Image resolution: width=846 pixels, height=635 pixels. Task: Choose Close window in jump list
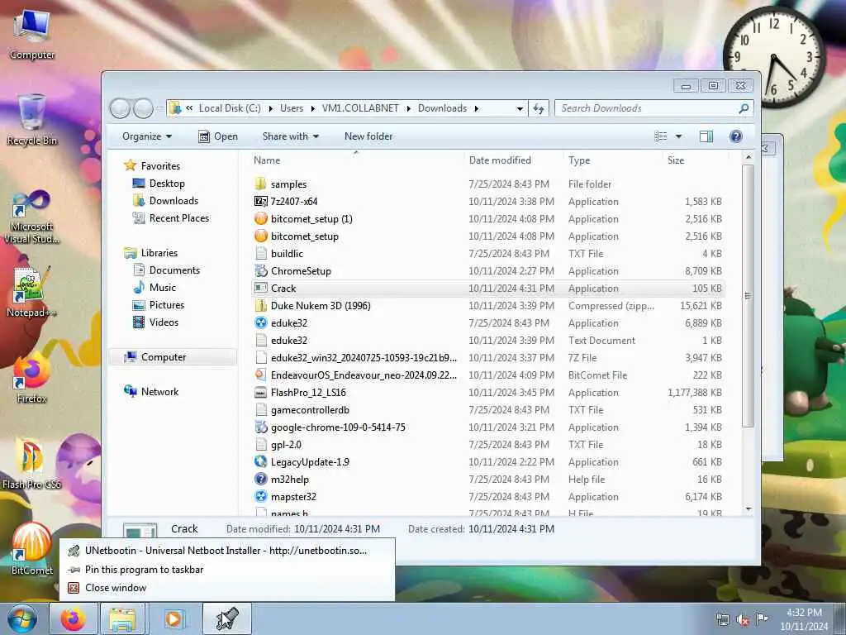tap(226, 588)
